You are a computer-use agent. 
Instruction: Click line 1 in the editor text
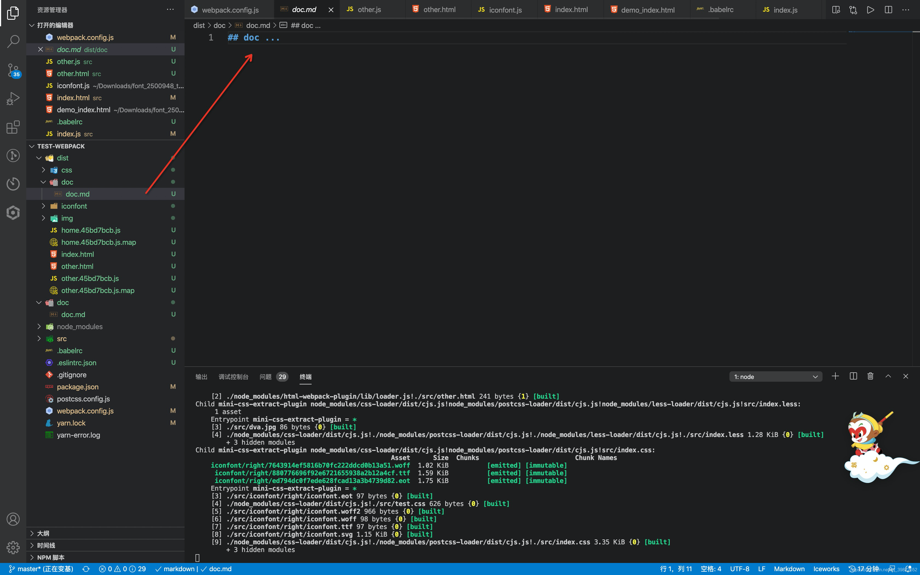tap(254, 38)
